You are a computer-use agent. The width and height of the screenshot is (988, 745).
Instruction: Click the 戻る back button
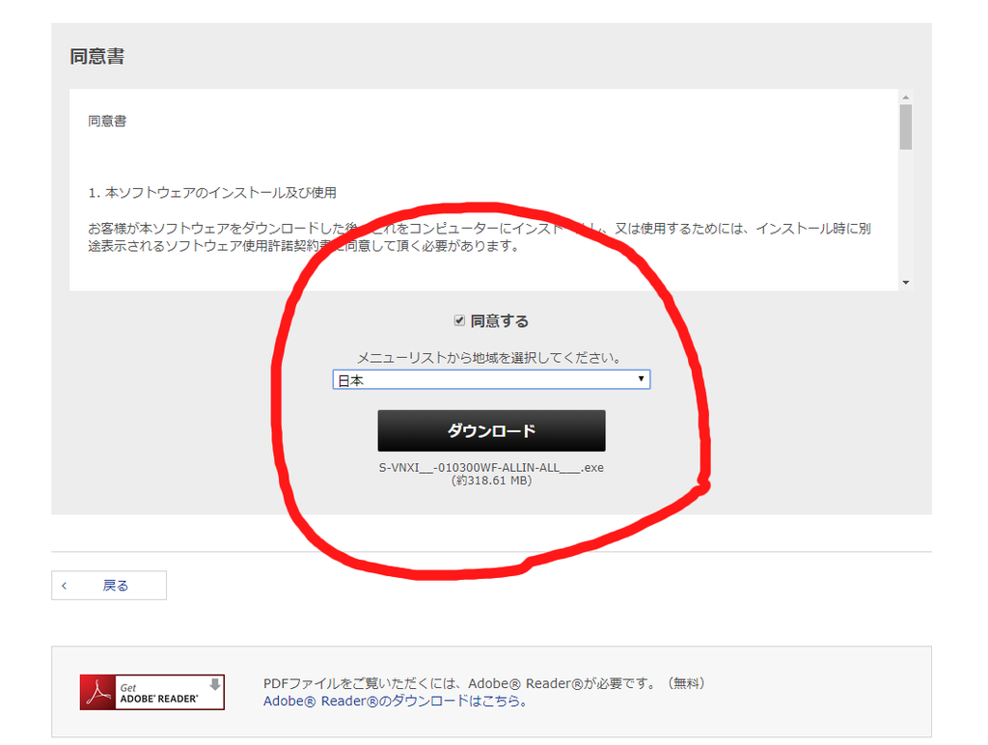(x=109, y=586)
